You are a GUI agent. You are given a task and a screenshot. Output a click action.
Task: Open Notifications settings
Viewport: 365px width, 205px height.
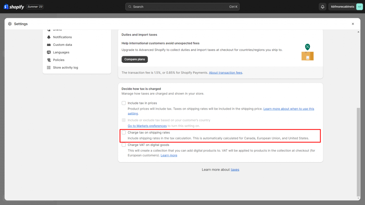(62, 37)
